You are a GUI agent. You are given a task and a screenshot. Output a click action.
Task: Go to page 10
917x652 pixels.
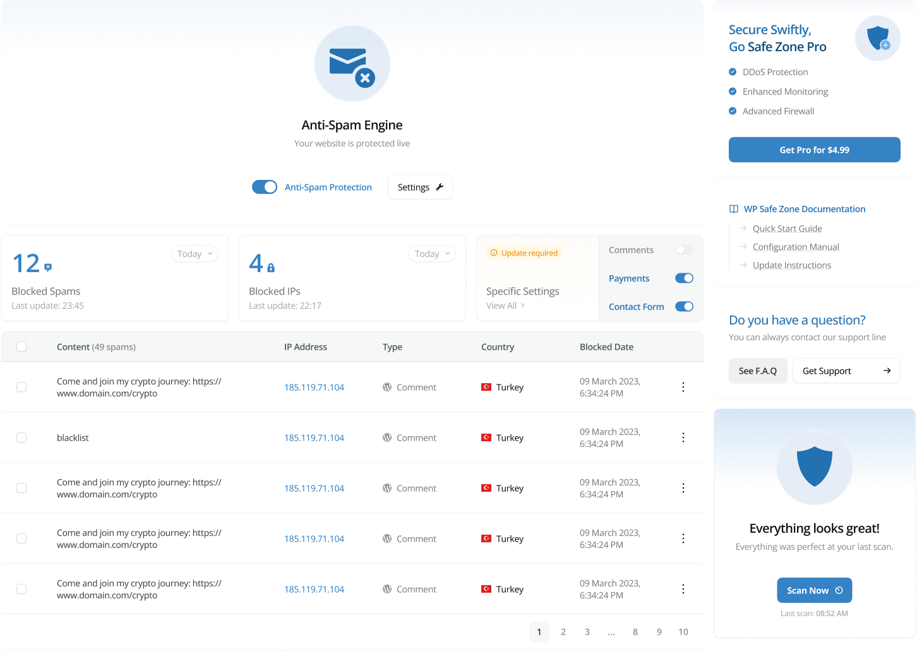[683, 632]
